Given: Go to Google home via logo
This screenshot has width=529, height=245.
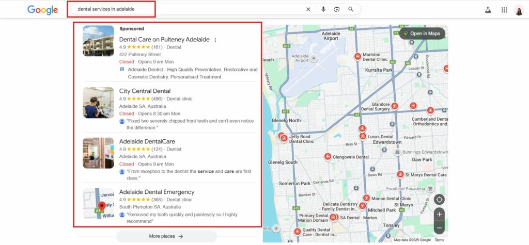Looking at the screenshot, I should click(42, 10).
